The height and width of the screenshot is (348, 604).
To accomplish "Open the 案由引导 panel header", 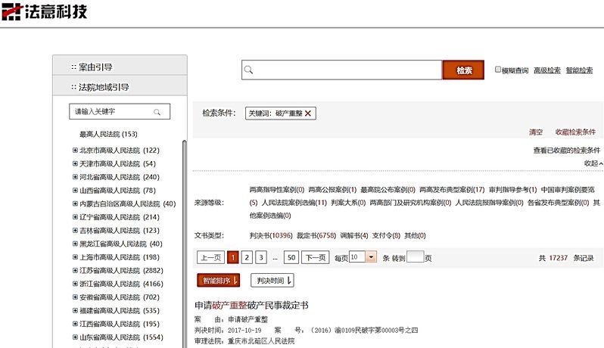I will (119, 67).
